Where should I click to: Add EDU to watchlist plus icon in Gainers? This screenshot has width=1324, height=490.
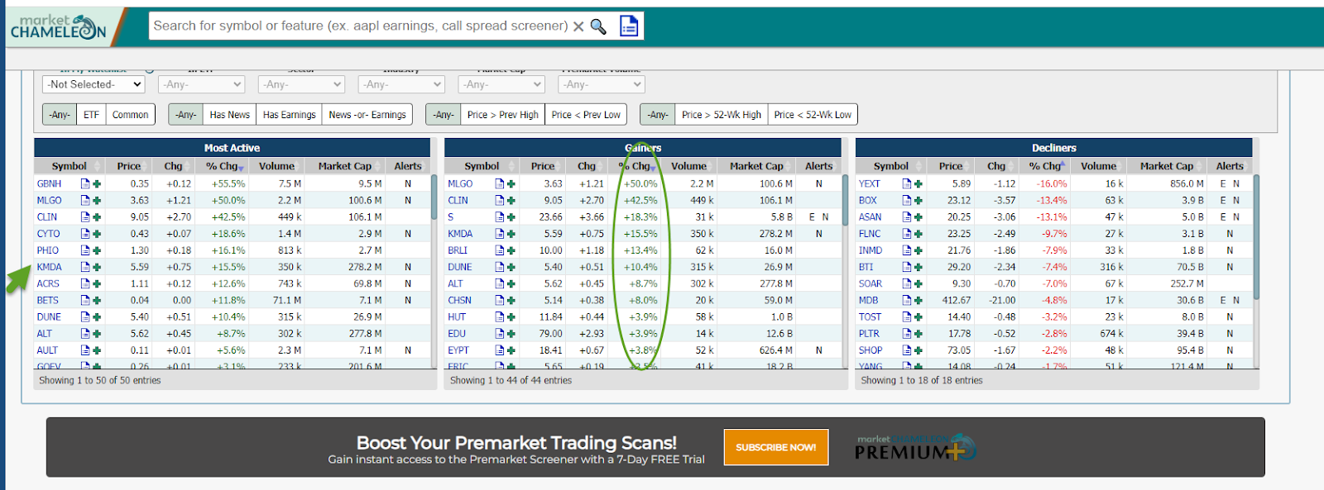[511, 334]
